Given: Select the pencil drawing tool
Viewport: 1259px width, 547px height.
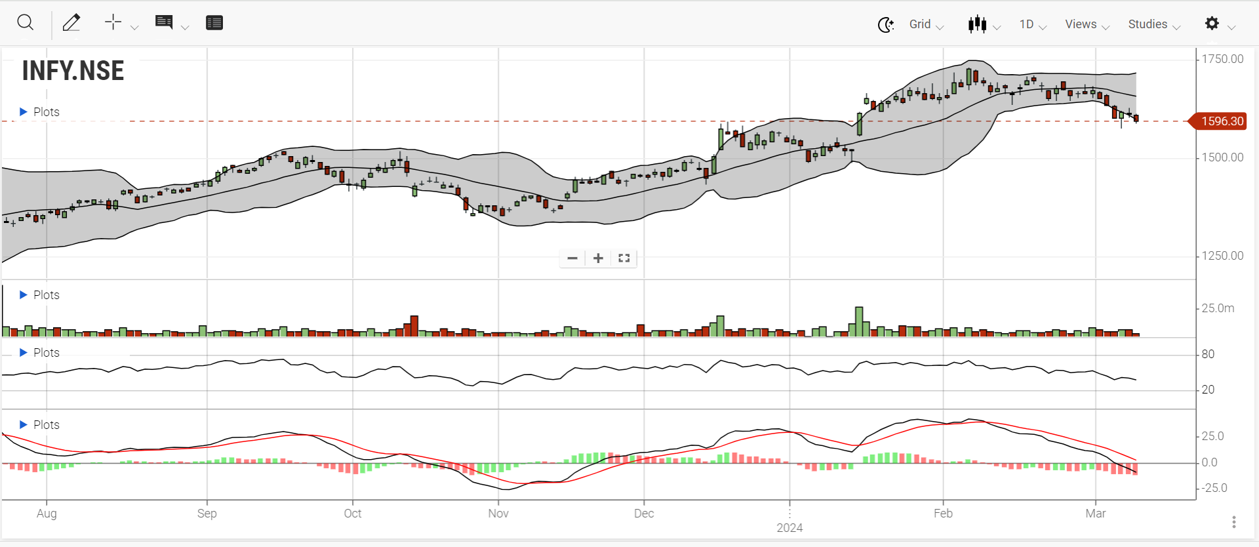Looking at the screenshot, I should 71,23.
